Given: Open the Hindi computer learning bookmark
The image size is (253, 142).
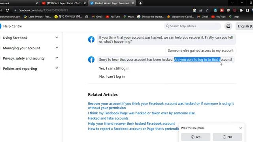Looking at the screenshot, I should point(68,17).
